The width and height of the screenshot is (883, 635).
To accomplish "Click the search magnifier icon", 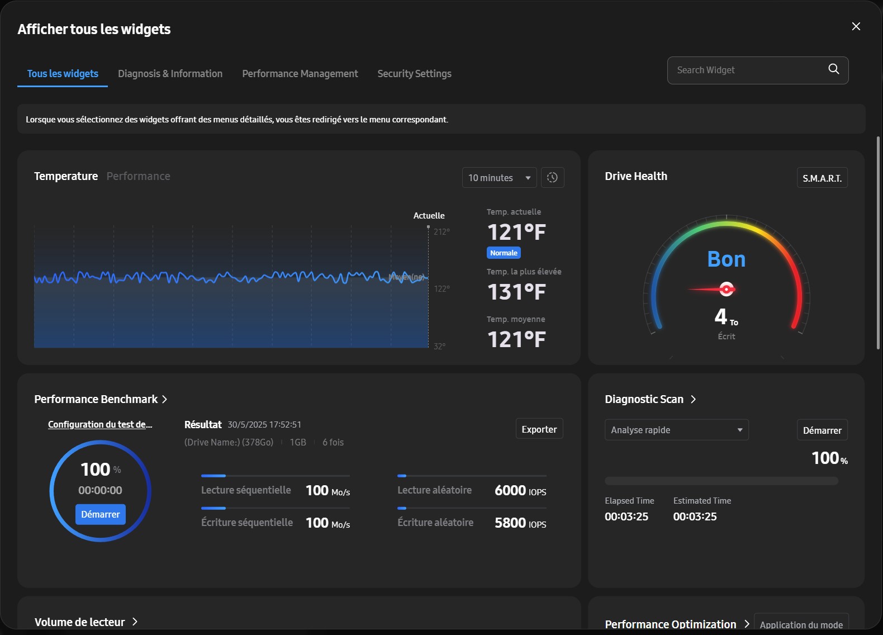I will click(833, 69).
